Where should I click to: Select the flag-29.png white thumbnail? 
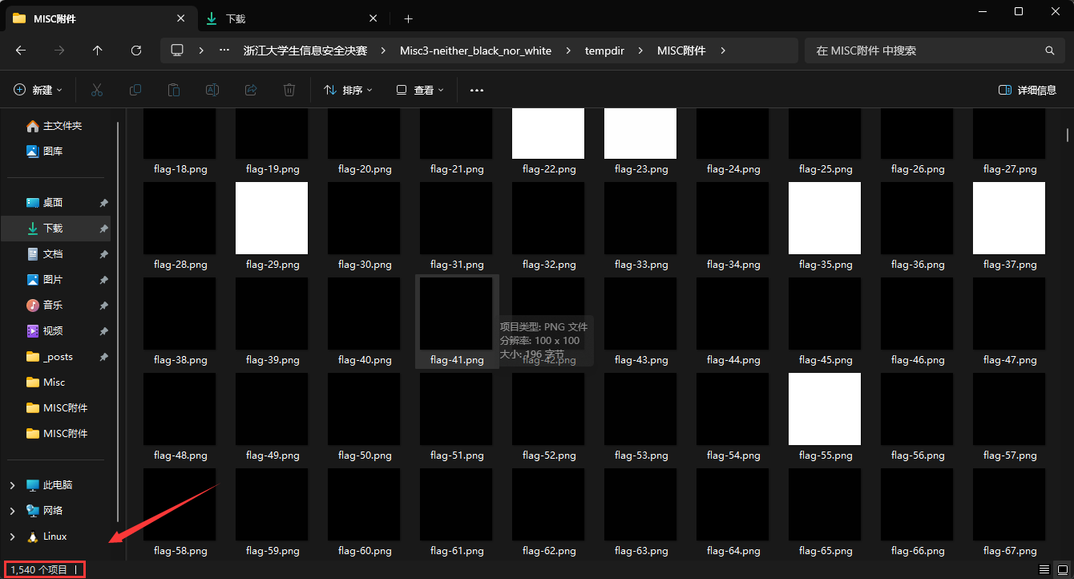coord(272,218)
